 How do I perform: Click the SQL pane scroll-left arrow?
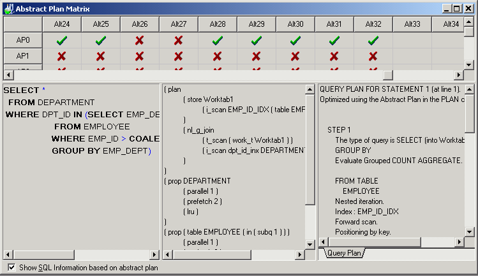[x=8, y=255]
